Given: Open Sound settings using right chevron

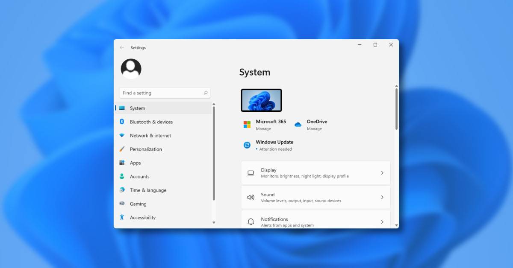Looking at the screenshot, I should click(382, 197).
